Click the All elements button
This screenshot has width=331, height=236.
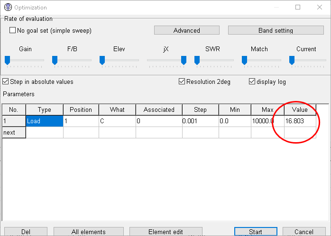(89, 231)
